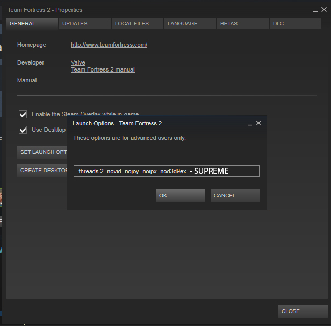Click the 'These options are for advanced users only' text
The width and height of the screenshot is (331, 326).
point(129,138)
